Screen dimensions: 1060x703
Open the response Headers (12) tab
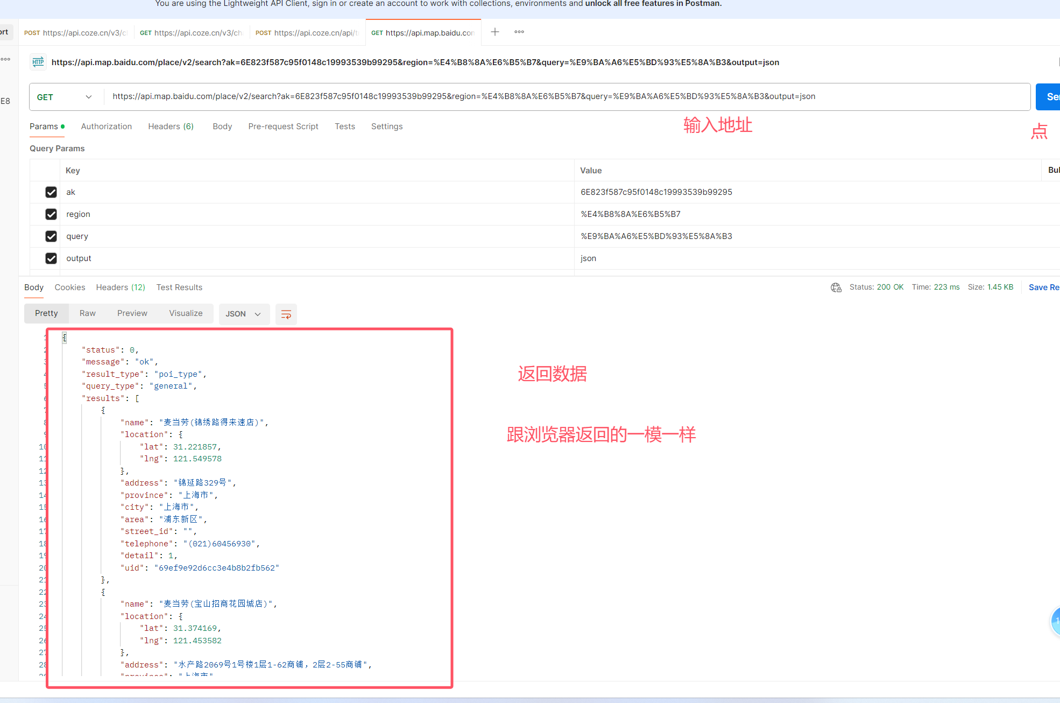121,287
